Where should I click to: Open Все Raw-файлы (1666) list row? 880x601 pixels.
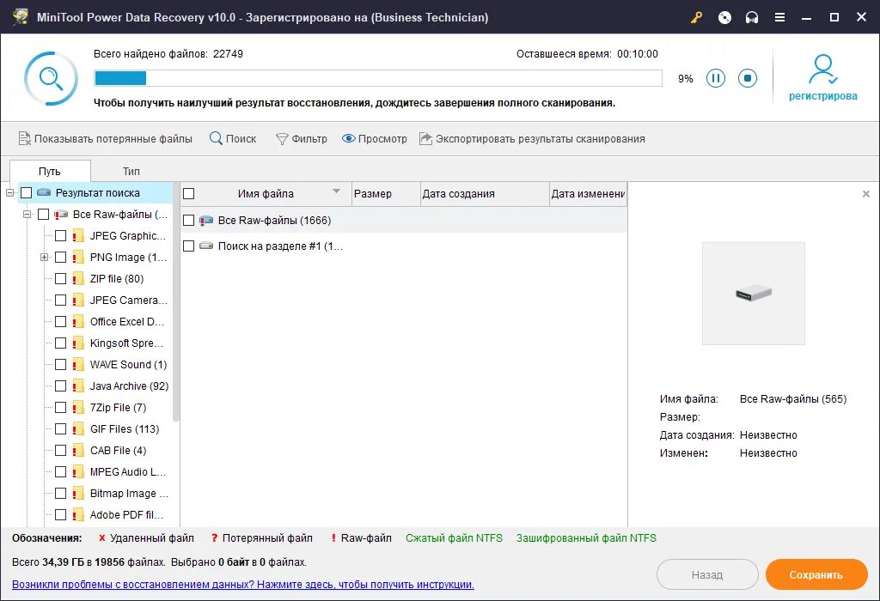pos(404,221)
